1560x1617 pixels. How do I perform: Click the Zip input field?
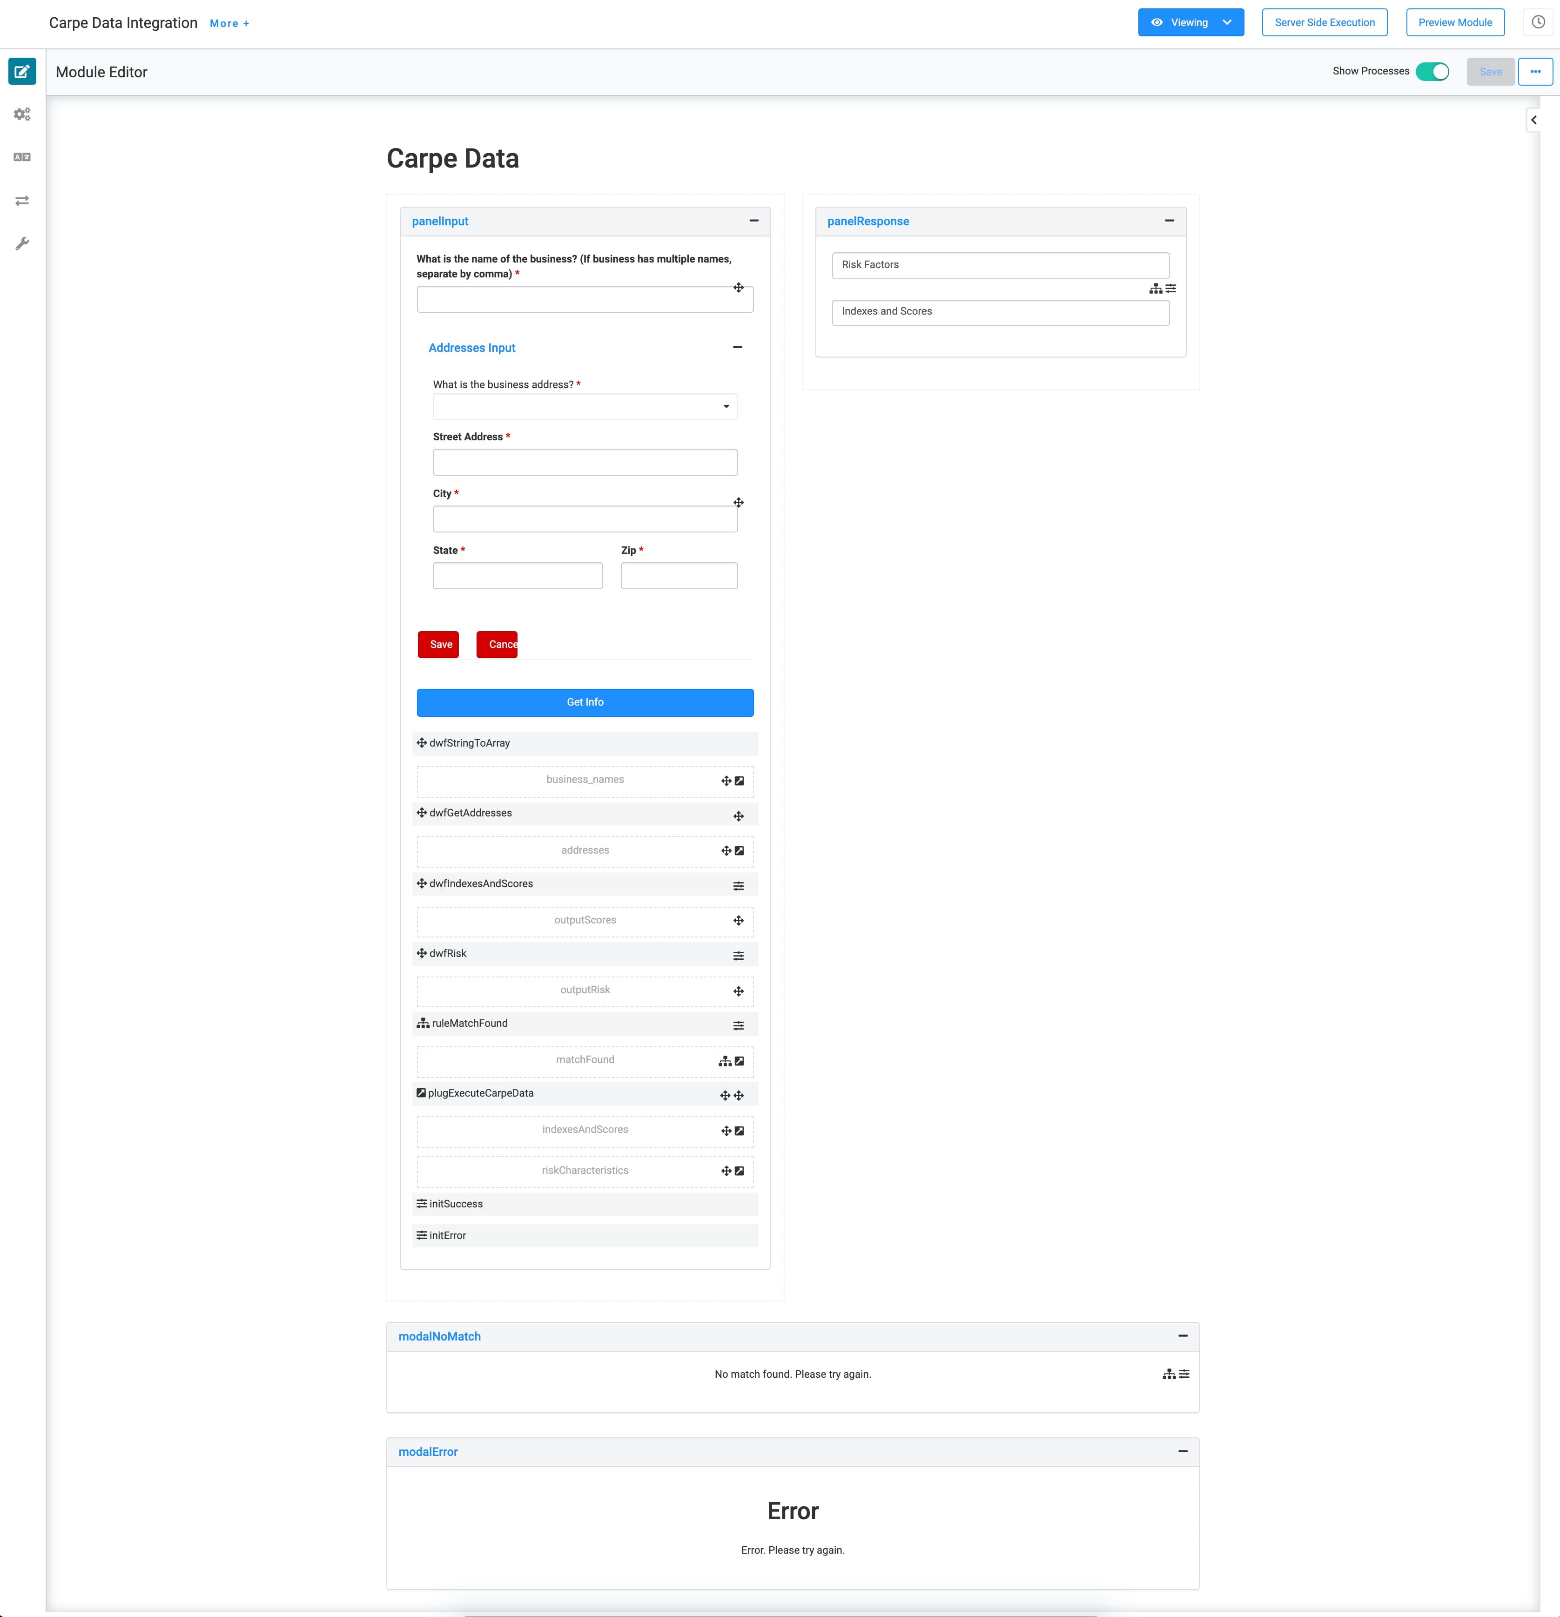[x=679, y=576]
